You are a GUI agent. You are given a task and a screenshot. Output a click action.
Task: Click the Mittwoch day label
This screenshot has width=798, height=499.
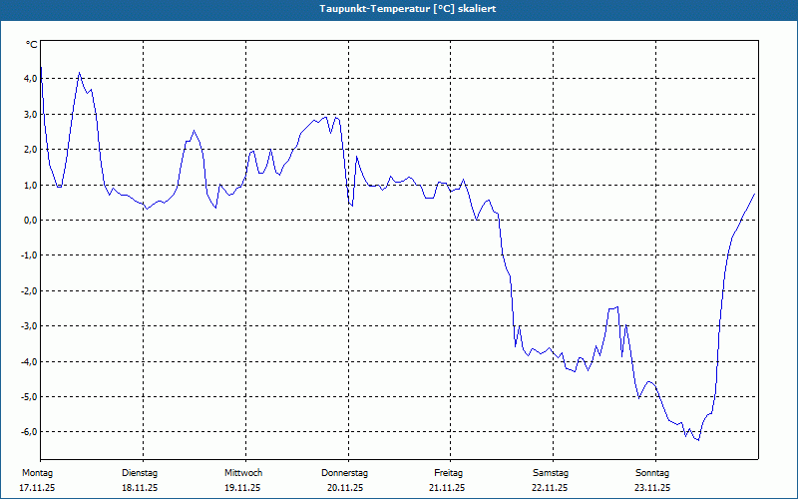click(243, 473)
